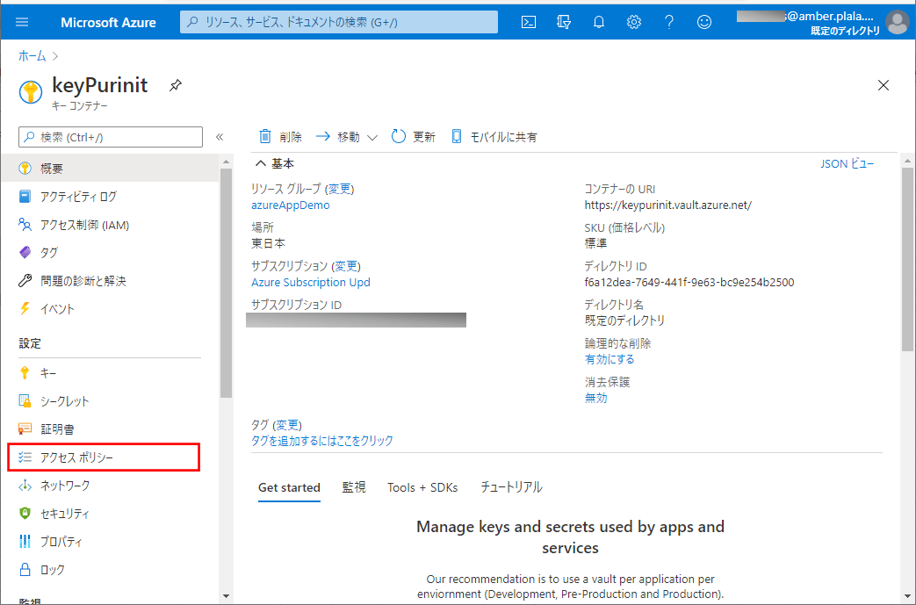Click the モバイルに共有 phone icon
Image resolution: width=916 pixels, height=605 pixels.
point(457,137)
